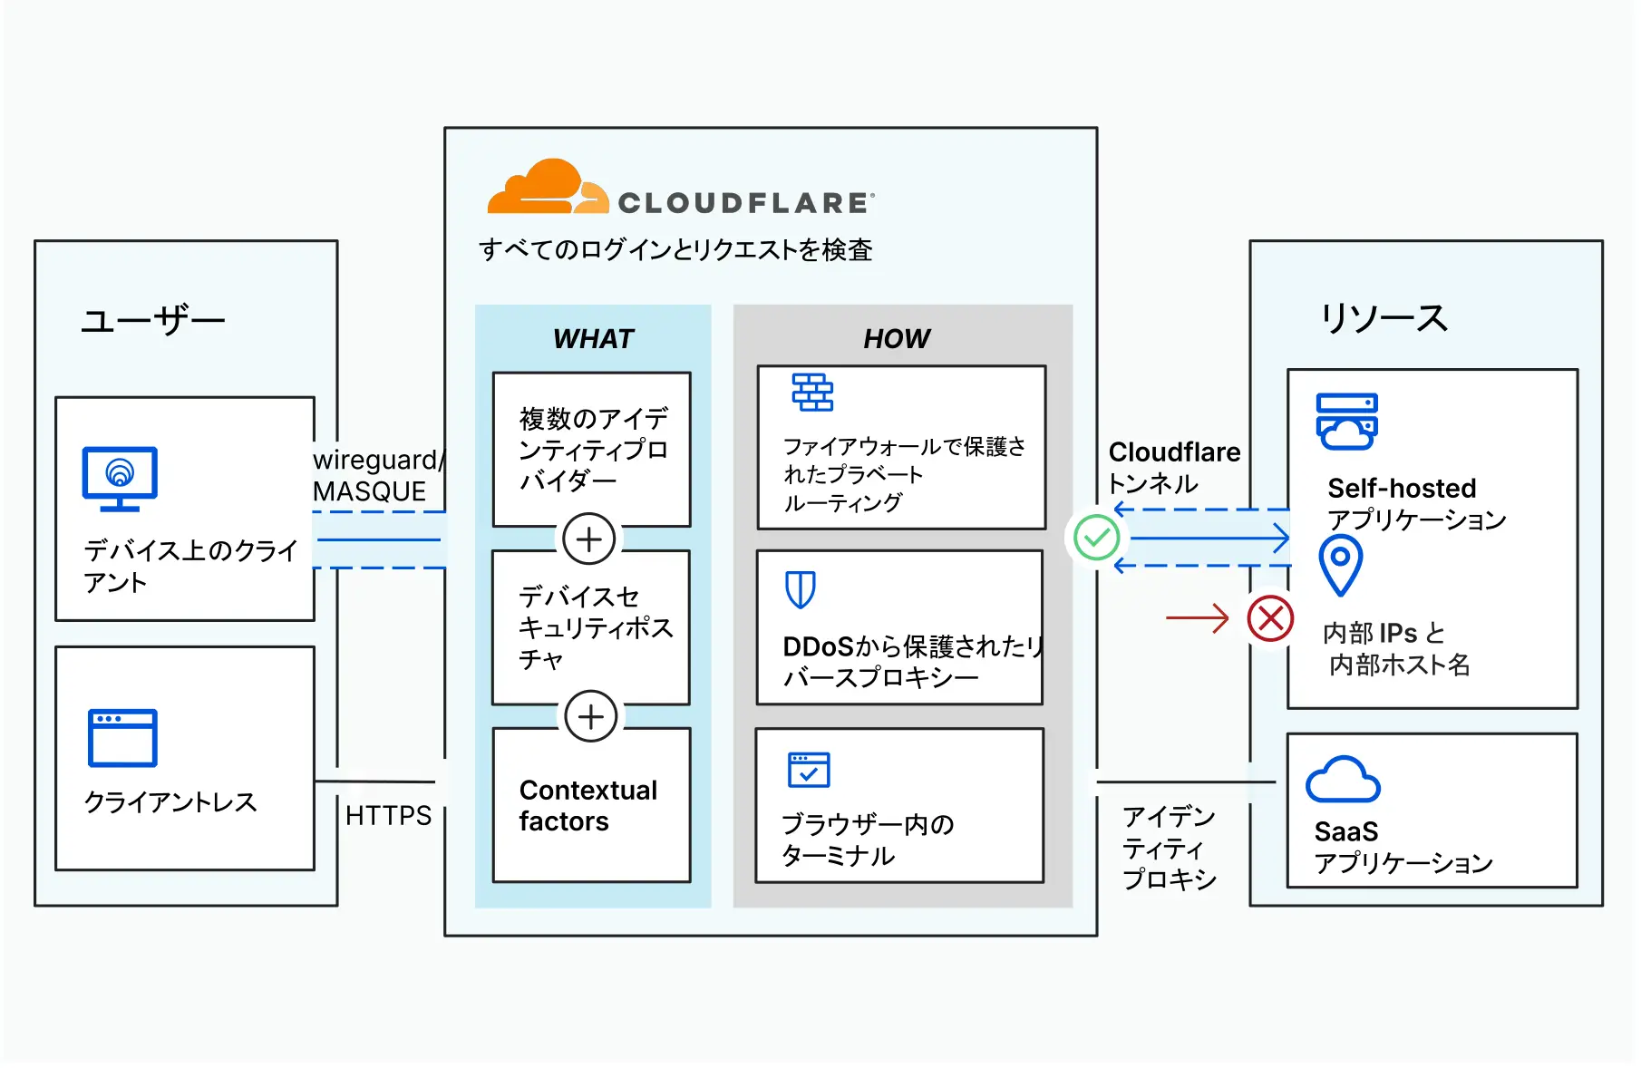The image size is (1641, 1068).
Task: Click the firewall brick wall icon
Action: point(811,392)
